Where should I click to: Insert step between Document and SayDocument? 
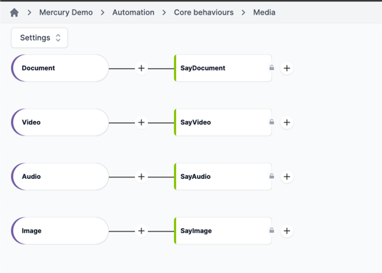point(141,68)
